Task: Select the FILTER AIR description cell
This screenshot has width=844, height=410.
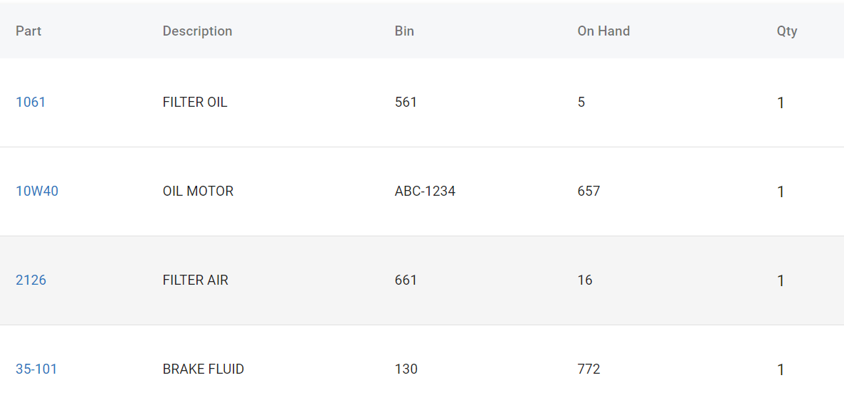Action: coord(196,280)
